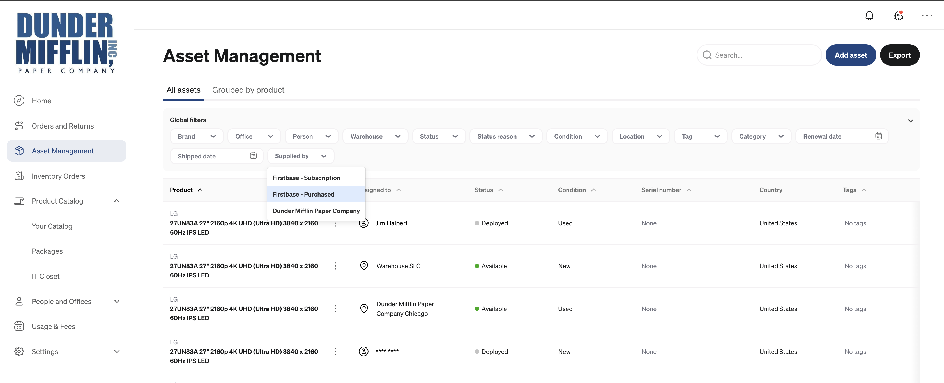Click the Renewal date field
Image resolution: width=944 pixels, height=383 pixels.
tap(842, 136)
